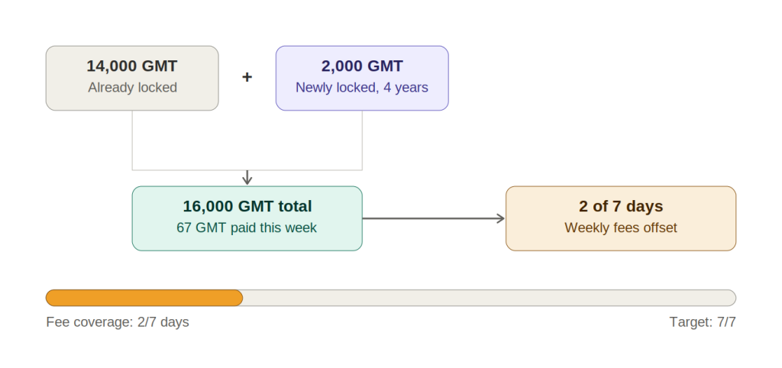Click the right edge of the orange fill
This screenshot has width=782, height=368.
click(x=241, y=298)
